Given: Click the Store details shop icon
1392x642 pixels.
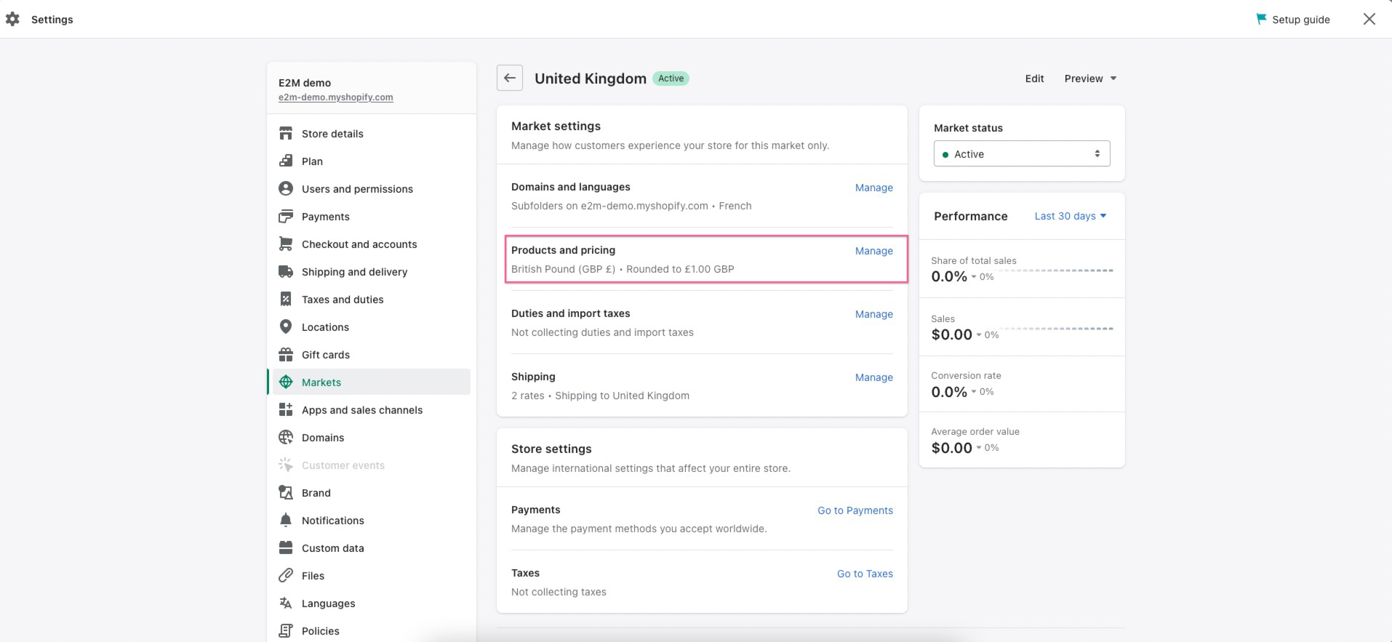Looking at the screenshot, I should 286,134.
